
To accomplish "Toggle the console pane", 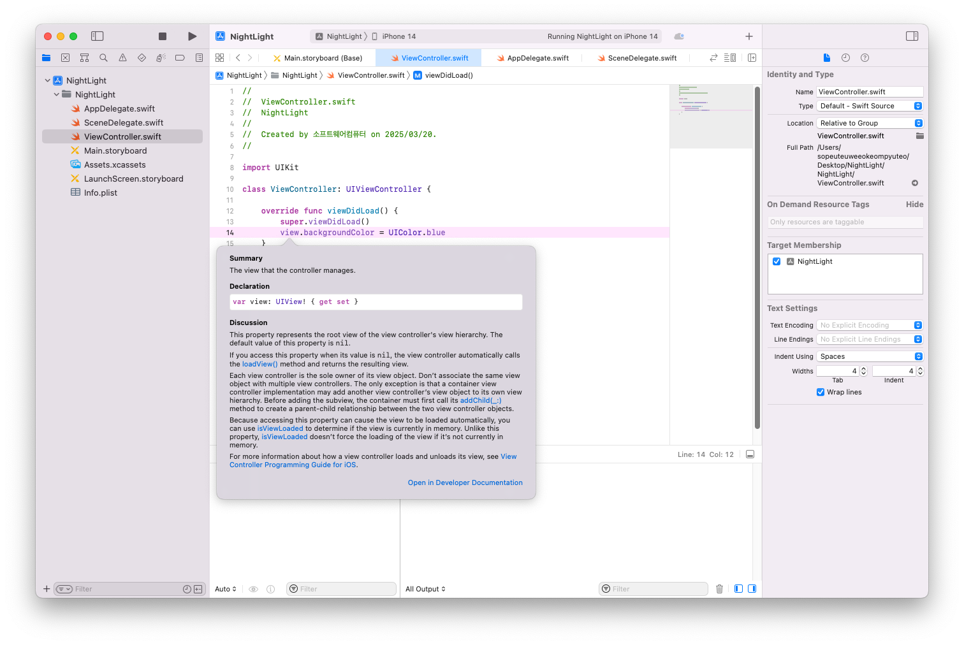I will pos(752,589).
